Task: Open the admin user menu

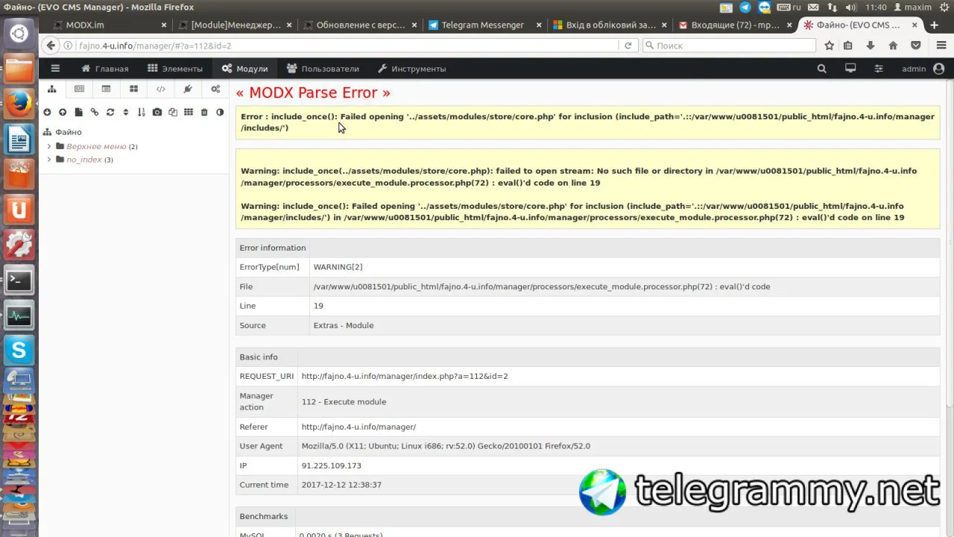Action: [923, 69]
